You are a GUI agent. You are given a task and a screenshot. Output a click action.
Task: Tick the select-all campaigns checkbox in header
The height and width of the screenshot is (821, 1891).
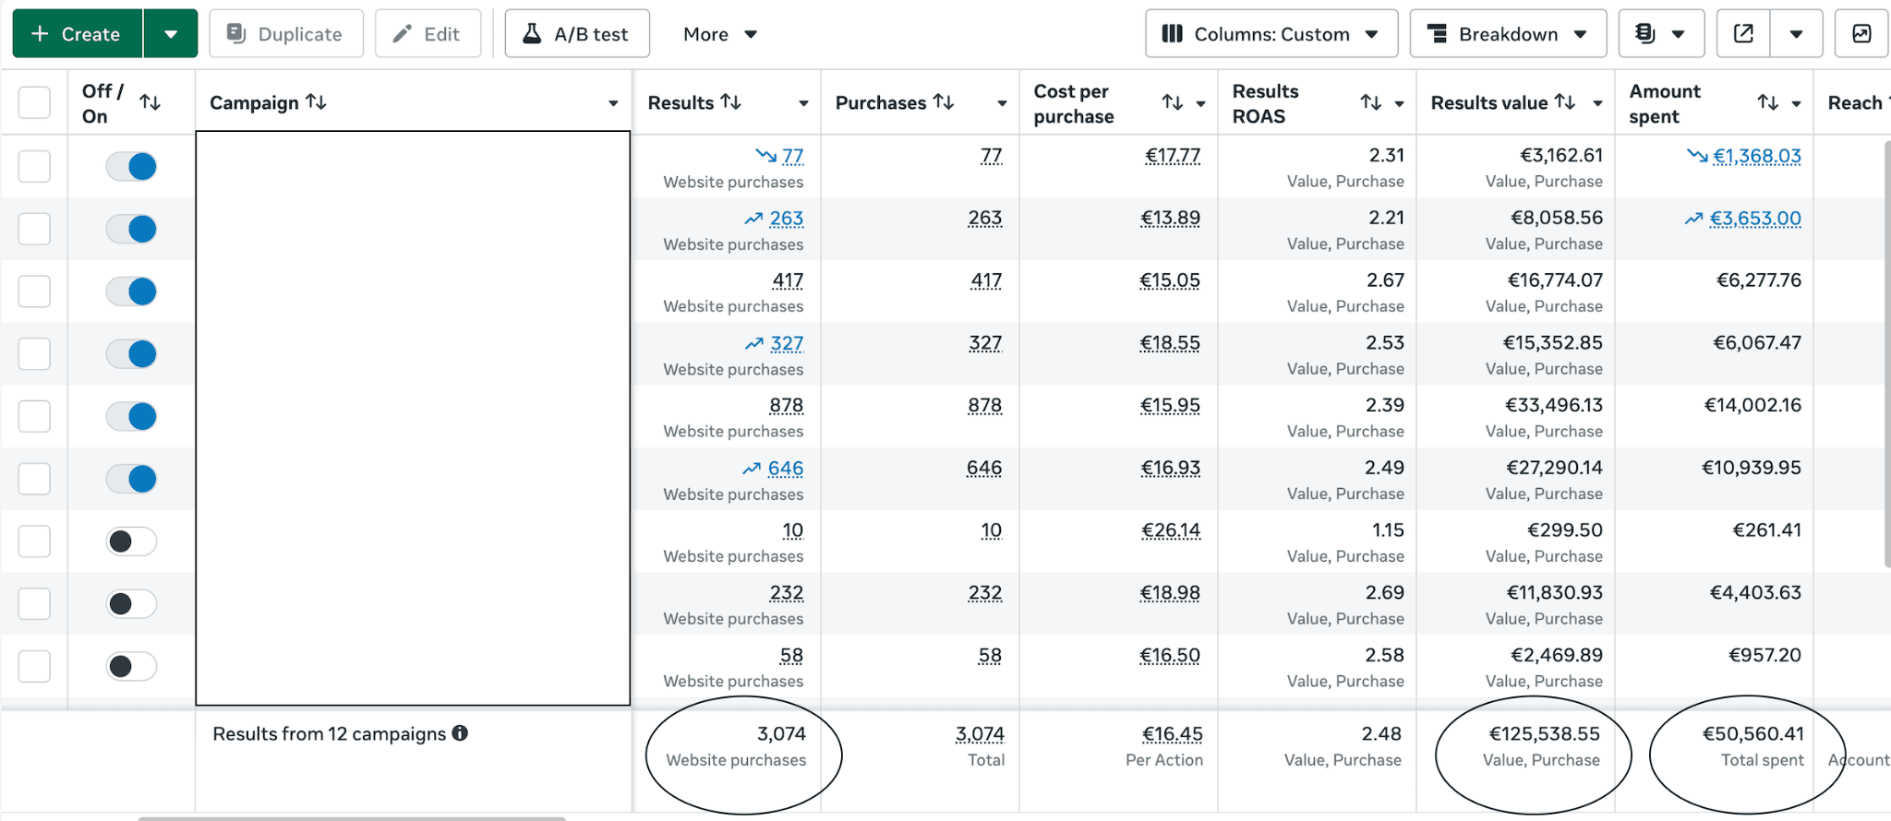click(34, 102)
